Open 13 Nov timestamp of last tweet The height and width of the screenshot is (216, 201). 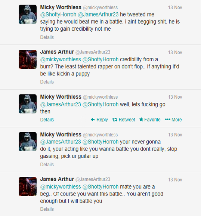(x=175, y=180)
